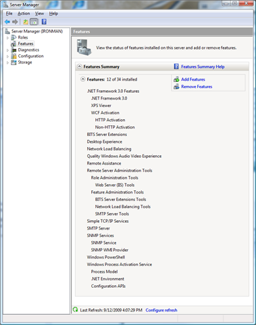Click '.NET Framework 3.0 Features' entry
Screen dimensions: 256x325
[113, 91]
